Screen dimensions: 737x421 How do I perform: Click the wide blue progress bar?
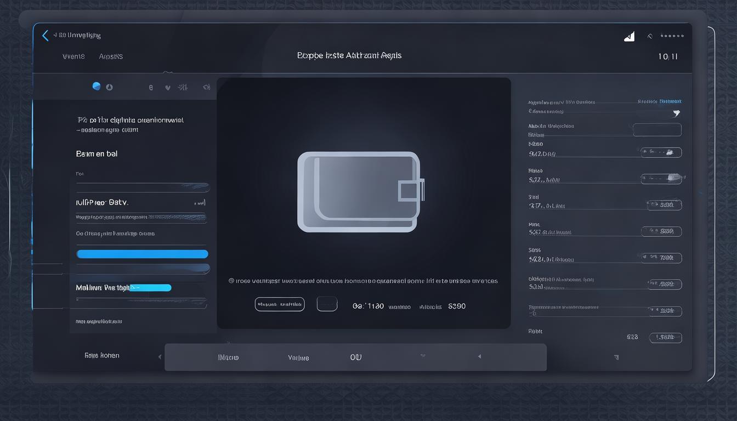coord(142,254)
